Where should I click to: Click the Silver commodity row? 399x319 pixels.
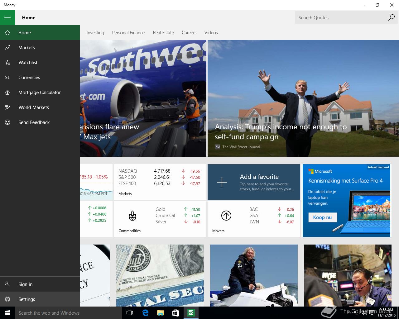pyautogui.click(x=178, y=221)
